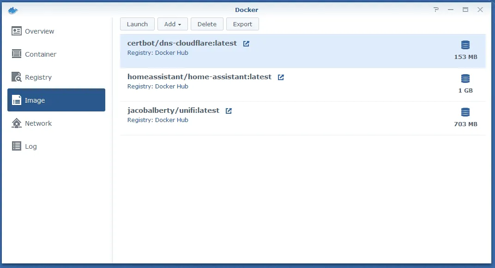Select jacobalberty/unifi:latest image name

173,111
